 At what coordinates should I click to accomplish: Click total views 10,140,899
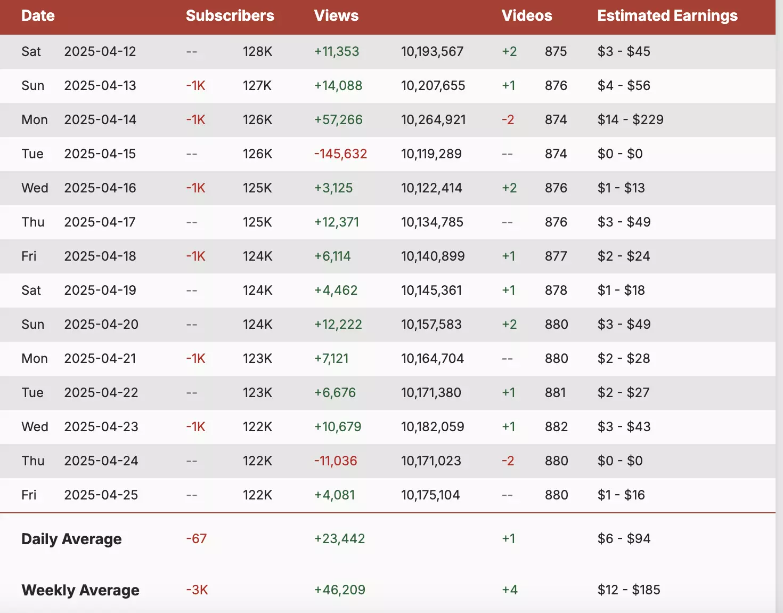click(x=433, y=256)
